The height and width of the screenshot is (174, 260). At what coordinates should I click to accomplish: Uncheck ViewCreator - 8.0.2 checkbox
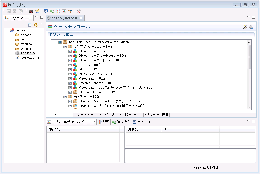coord(70,79)
